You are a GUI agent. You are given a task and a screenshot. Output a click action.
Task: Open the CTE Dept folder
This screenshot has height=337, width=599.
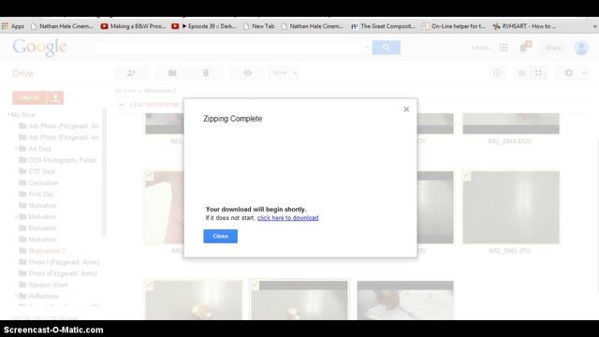[x=41, y=171]
